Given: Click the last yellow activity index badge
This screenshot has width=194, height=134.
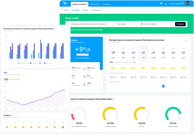Looking at the screenshot, I should click(x=183, y=68).
